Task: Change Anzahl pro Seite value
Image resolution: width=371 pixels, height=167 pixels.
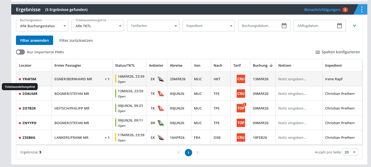Action: (351, 152)
